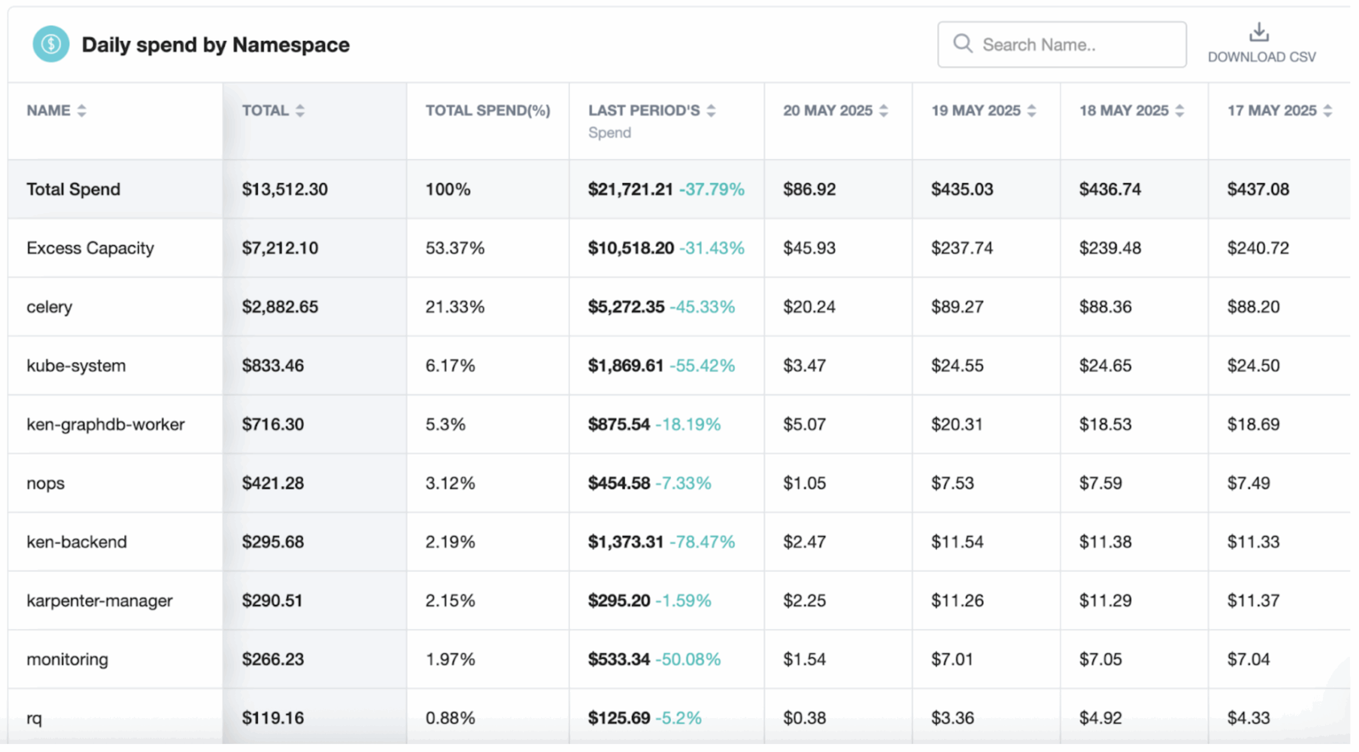
Task: Click the Total Spend summary row
Action: (679, 189)
